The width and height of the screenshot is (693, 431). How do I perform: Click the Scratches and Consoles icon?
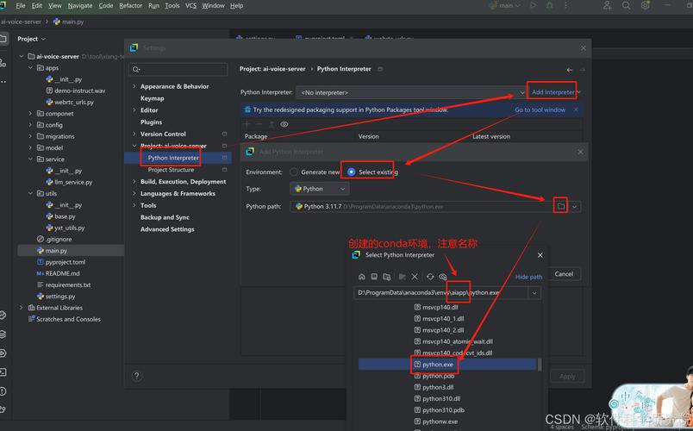32,319
